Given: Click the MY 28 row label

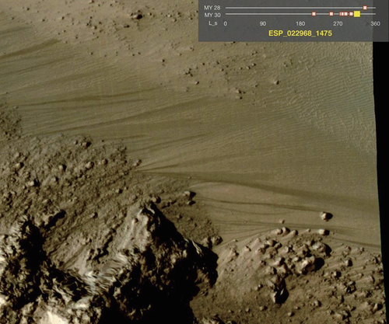Looking at the screenshot, I should 212,8.
